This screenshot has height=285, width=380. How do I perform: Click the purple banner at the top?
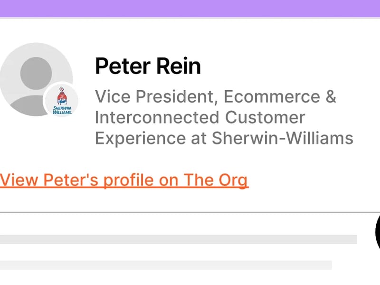[190, 8]
